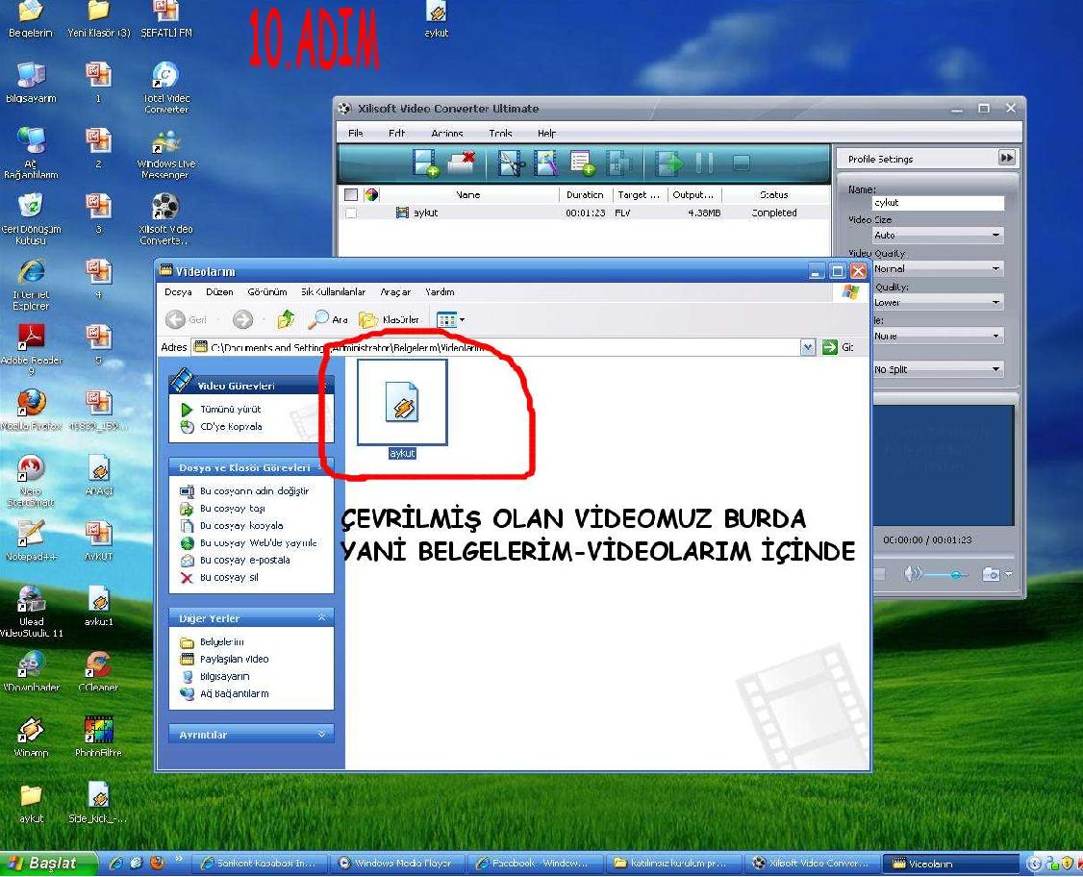
Task: Open the address bar dropdown arrow
Action: coord(807,347)
